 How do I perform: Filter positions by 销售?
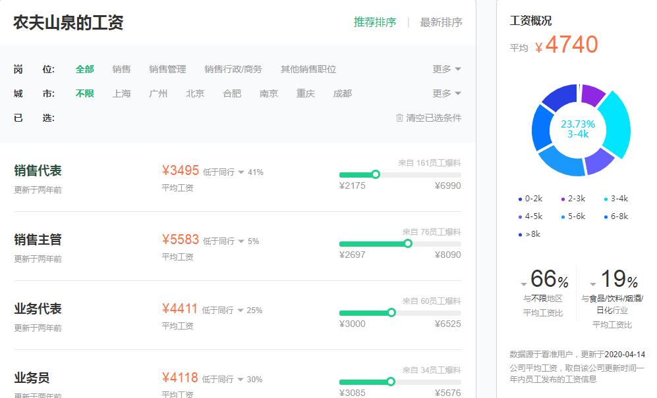[x=121, y=69]
